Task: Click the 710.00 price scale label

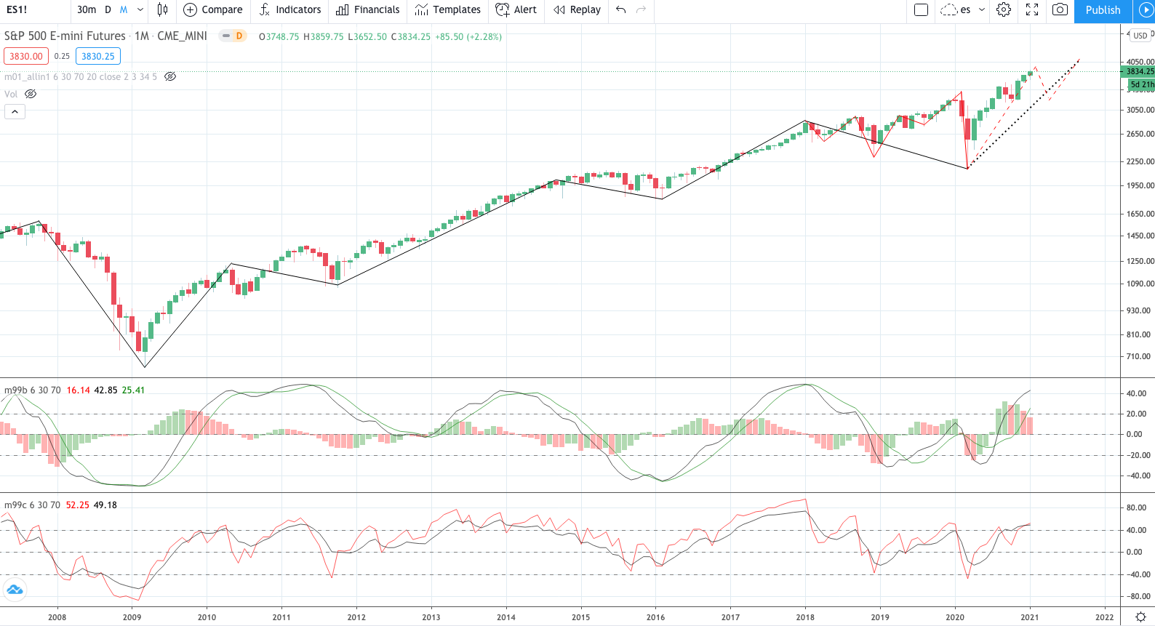Action: (x=1139, y=357)
